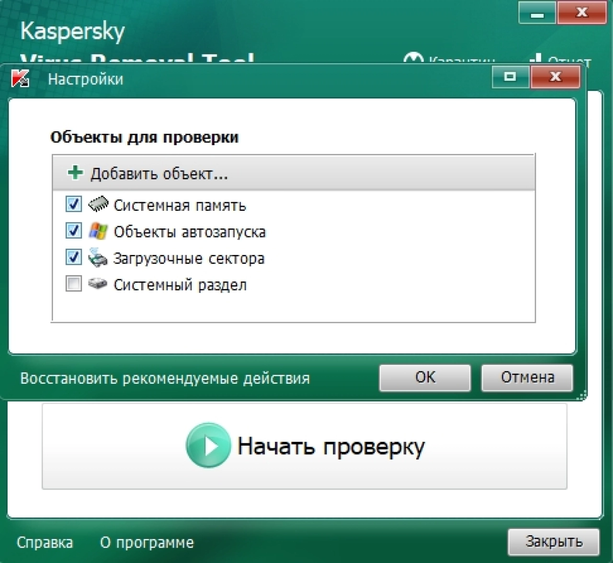The image size is (613, 563).
Task: Uncheck the Объекты автозапуска checkbox
Action: [73, 230]
